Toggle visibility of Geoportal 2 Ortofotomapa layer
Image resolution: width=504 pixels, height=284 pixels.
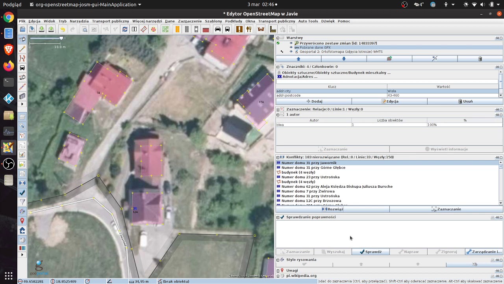pos(291,52)
